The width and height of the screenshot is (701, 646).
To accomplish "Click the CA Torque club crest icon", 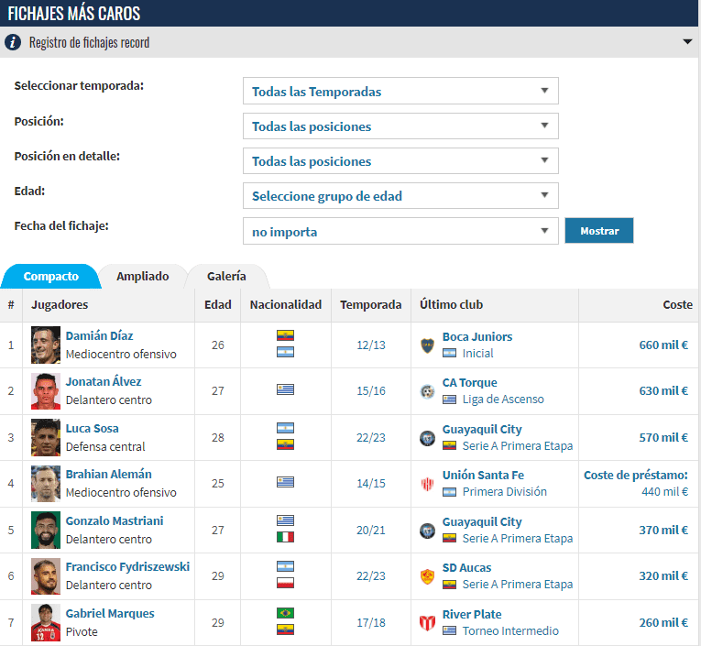I will coord(427,391).
